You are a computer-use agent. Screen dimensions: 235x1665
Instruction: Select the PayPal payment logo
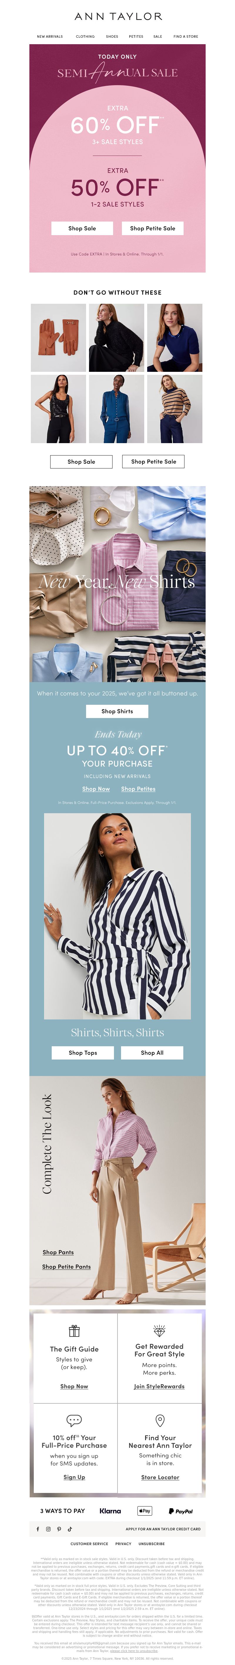point(180,1511)
